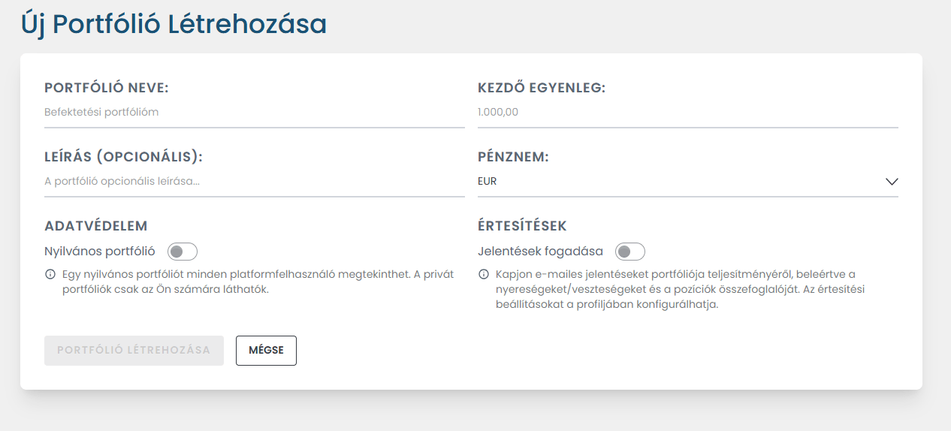Click the info icon beside public portfolio explanation

tap(50, 274)
